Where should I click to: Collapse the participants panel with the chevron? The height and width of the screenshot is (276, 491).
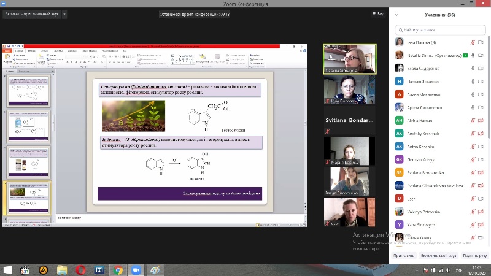pyautogui.click(x=397, y=14)
